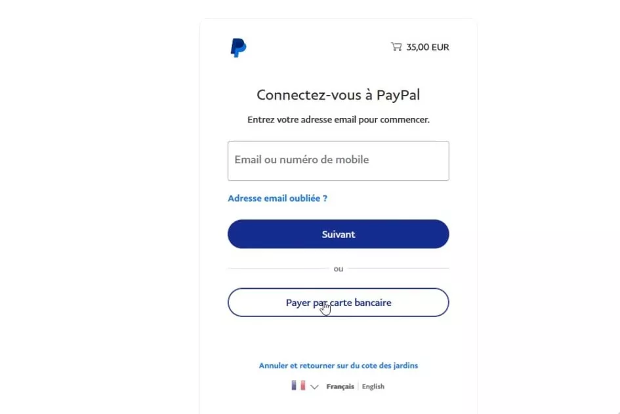
Task: Click the divider line right of 'ou'
Action: click(399, 269)
